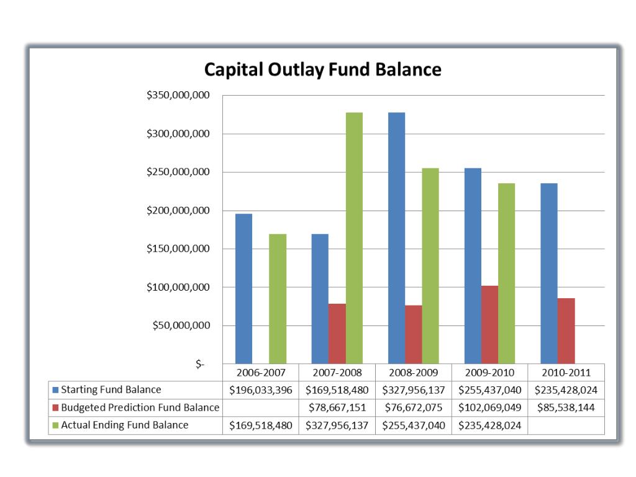Click the $- zero axis label
Viewport: 636px width, 477px height.
(x=200, y=364)
